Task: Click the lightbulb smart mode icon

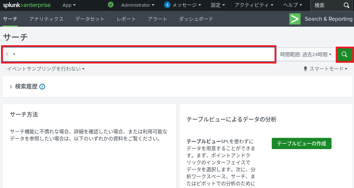Action: click(x=305, y=69)
